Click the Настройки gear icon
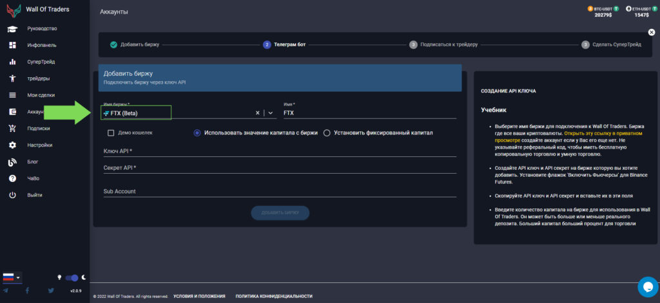 [x=12, y=145]
